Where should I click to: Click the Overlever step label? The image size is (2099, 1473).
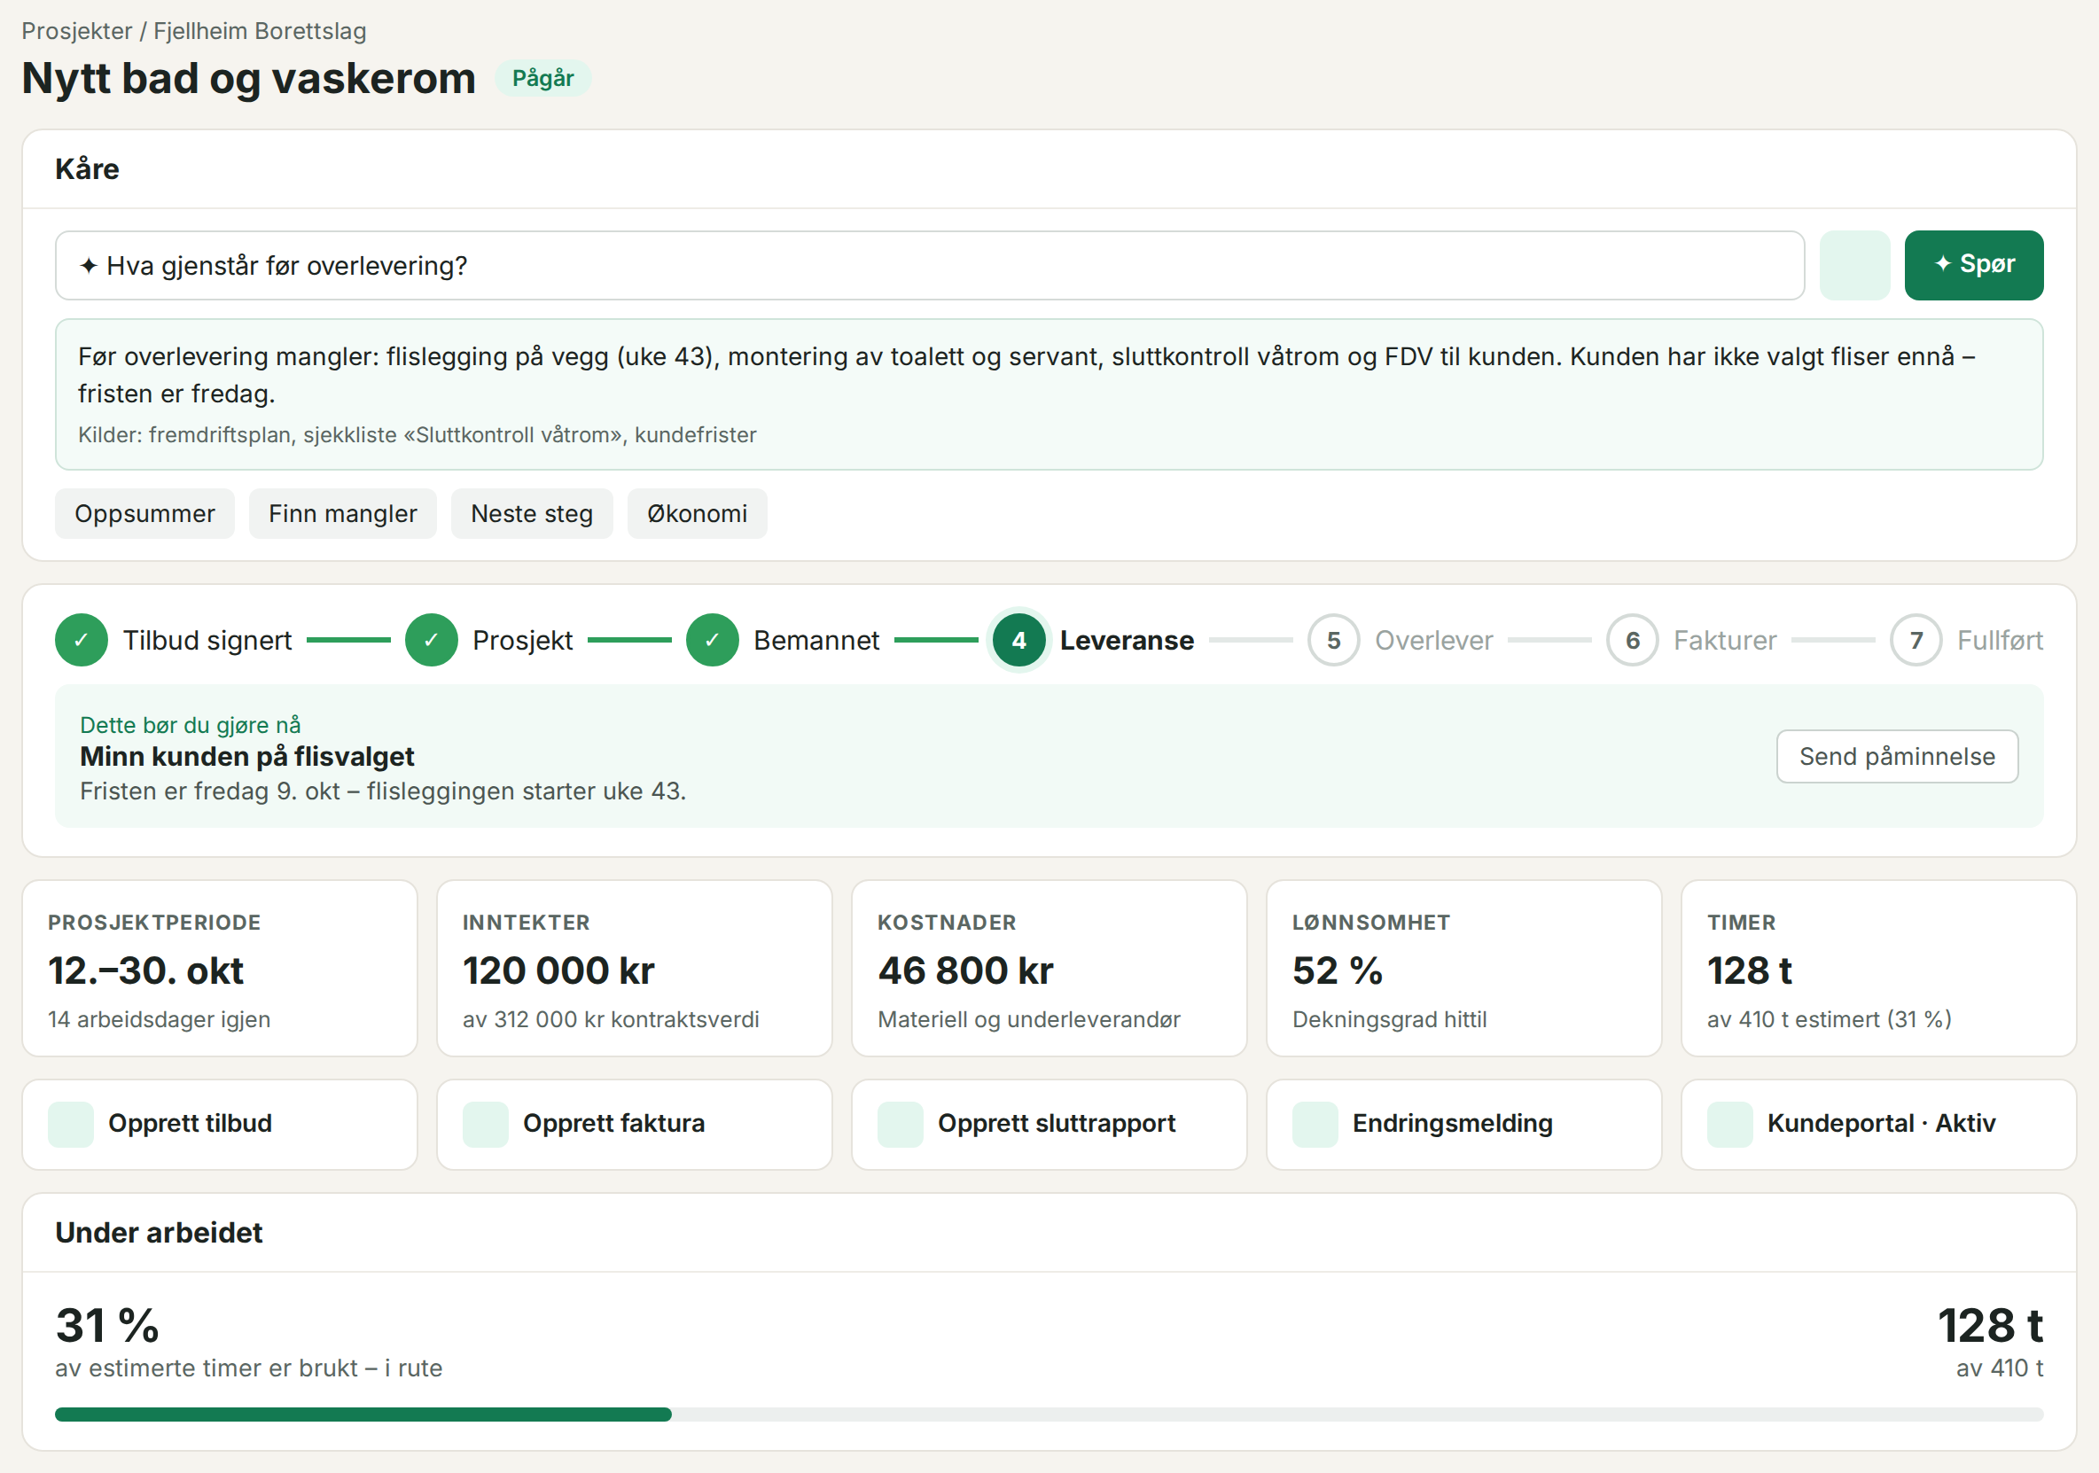tap(1433, 640)
